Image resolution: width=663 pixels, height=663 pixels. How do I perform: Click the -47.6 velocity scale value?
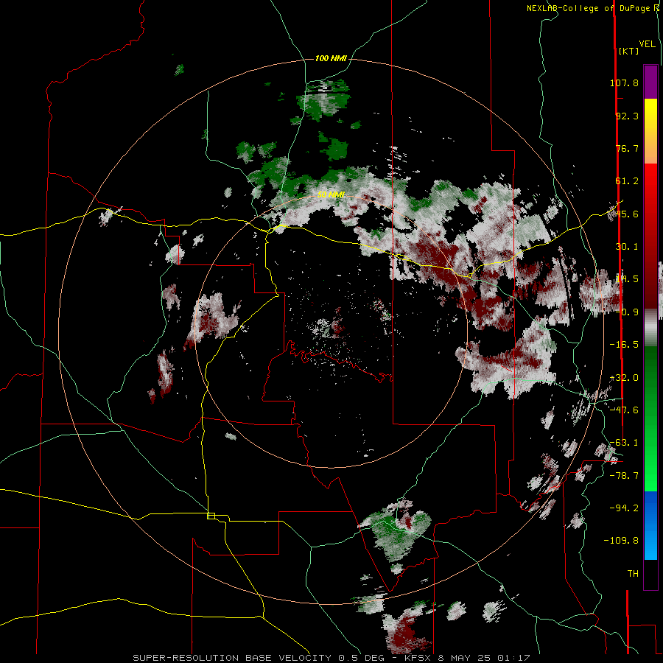(624, 410)
